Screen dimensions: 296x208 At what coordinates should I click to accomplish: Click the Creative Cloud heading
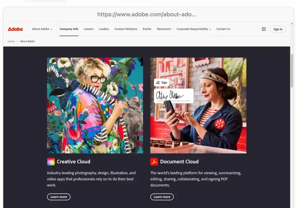[74, 162]
